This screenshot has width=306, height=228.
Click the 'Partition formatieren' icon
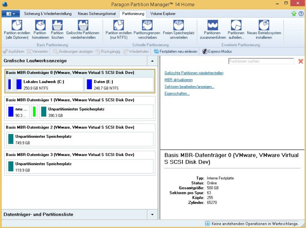[x=40, y=25]
